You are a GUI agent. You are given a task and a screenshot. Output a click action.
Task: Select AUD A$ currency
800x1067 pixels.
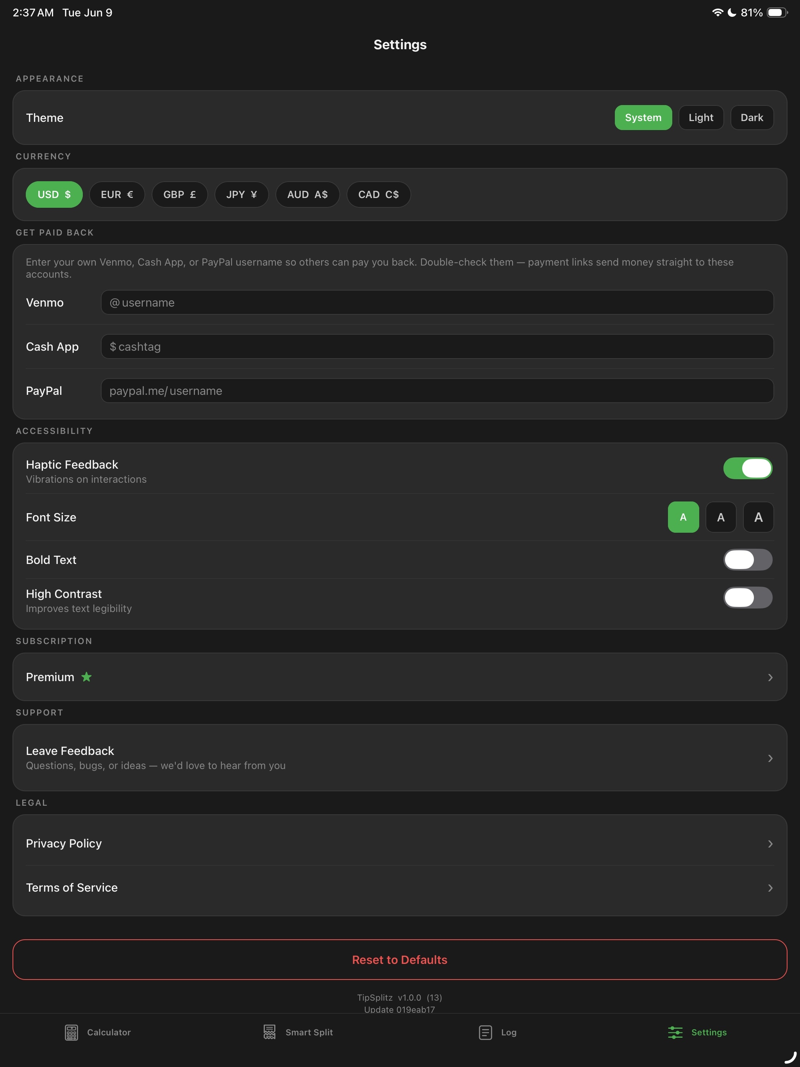pos(307,194)
